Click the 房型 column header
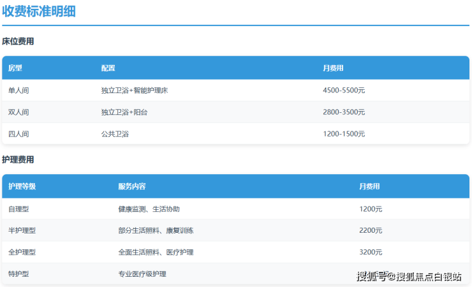472x287 pixels. (x=15, y=68)
